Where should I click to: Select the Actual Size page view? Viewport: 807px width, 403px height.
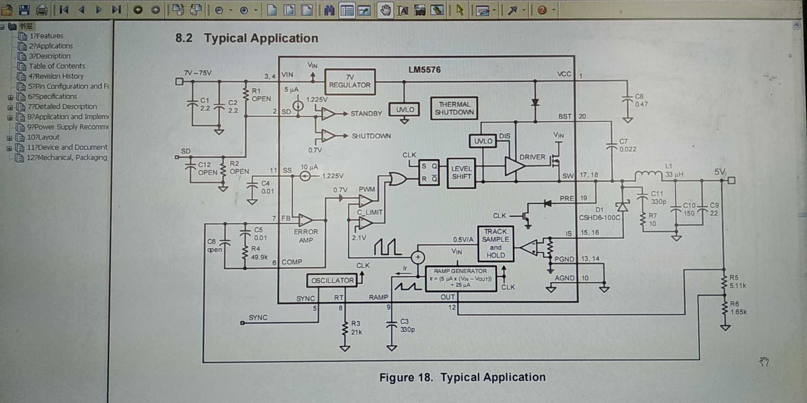coord(272,10)
